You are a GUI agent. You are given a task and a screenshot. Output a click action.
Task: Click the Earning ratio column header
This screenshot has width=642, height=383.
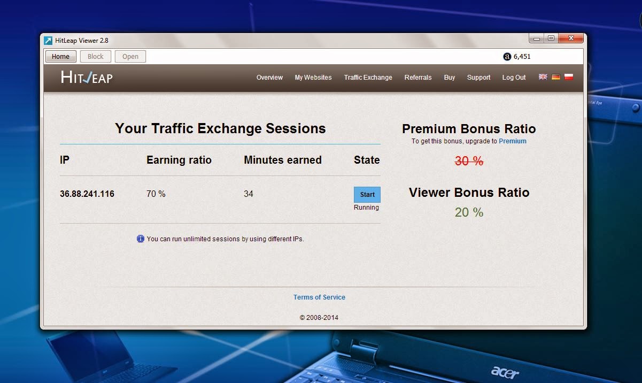click(x=179, y=160)
